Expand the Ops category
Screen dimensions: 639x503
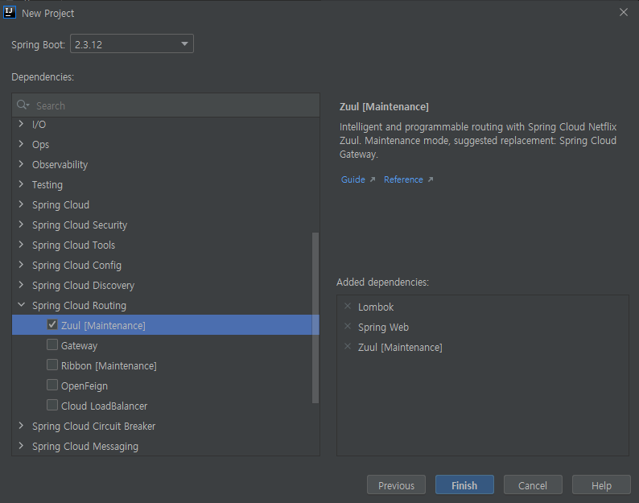(x=21, y=143)
